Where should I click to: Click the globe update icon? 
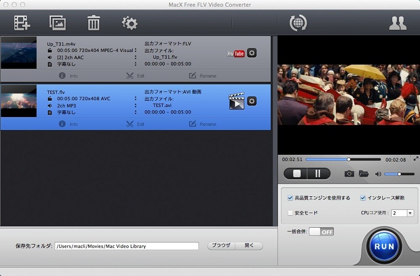[298, 23]
